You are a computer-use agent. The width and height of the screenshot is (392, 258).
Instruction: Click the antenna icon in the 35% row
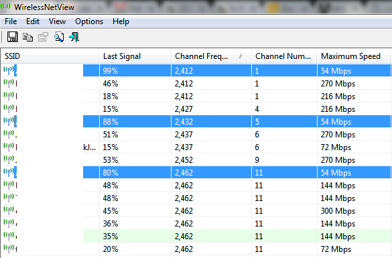tap(9, 237)
